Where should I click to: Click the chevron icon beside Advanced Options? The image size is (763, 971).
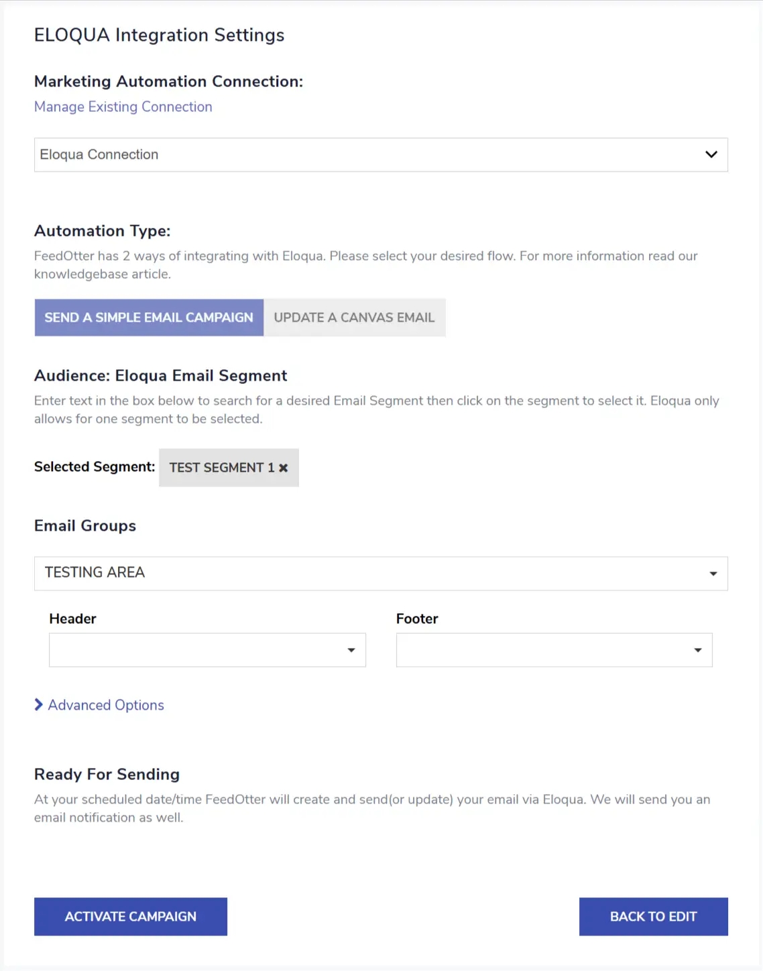pyautogui.click(x=39, y=705)
